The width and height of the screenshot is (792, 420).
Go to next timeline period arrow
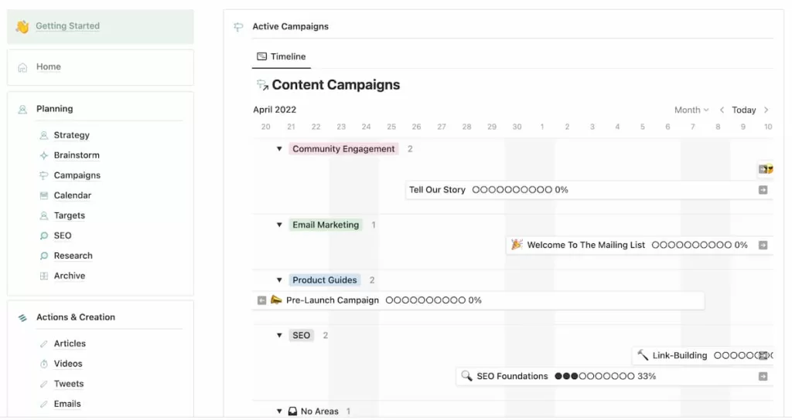click(x=766, y=110)
